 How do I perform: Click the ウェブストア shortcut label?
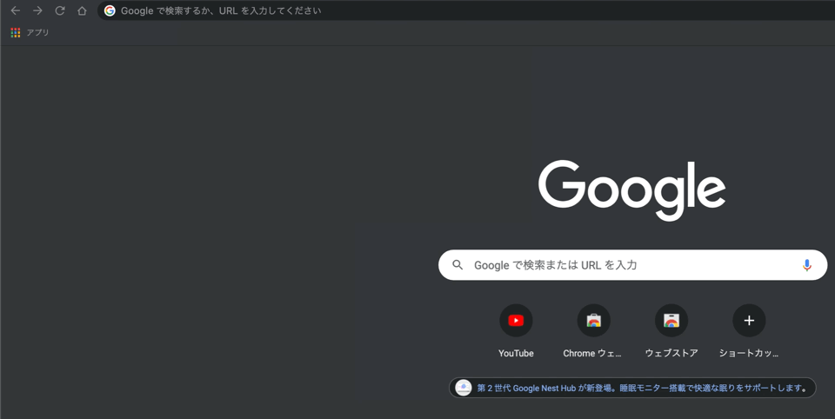pyautogui.click(x=671, y=353)
